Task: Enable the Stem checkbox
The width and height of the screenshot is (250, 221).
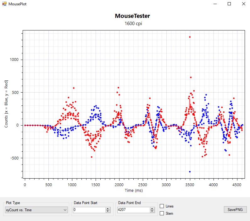Action: pos(162,213)
